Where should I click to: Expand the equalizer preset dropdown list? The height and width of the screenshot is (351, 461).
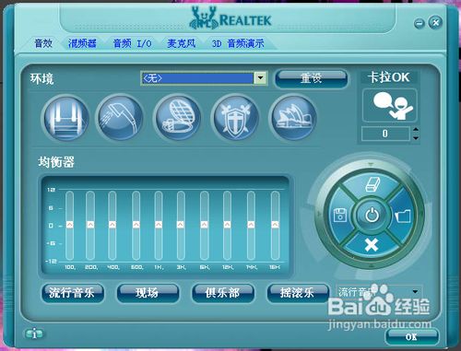(415, 291)
